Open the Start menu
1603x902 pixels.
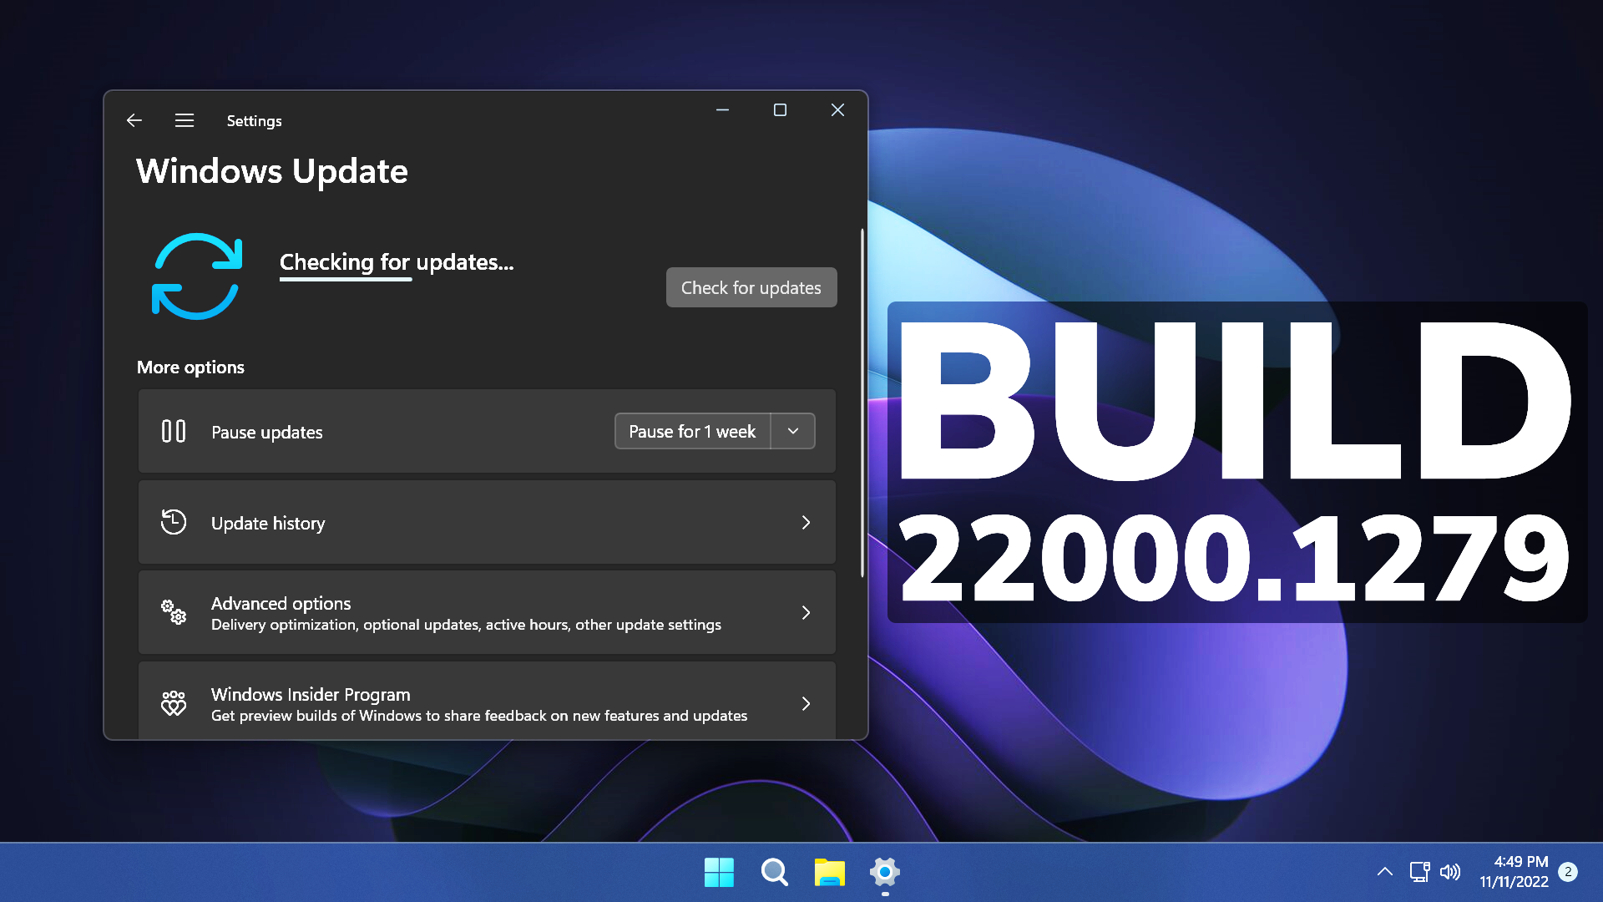[x=718, y=872]
